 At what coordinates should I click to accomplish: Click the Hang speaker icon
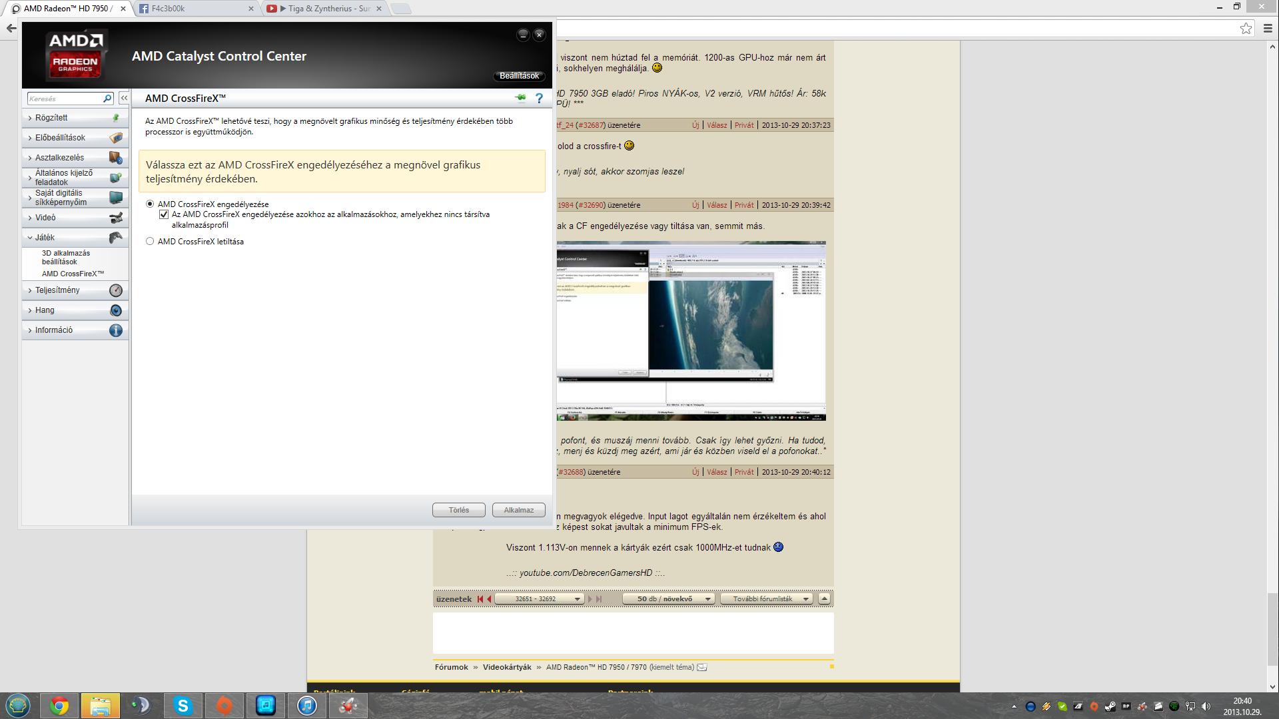[116, 310]
